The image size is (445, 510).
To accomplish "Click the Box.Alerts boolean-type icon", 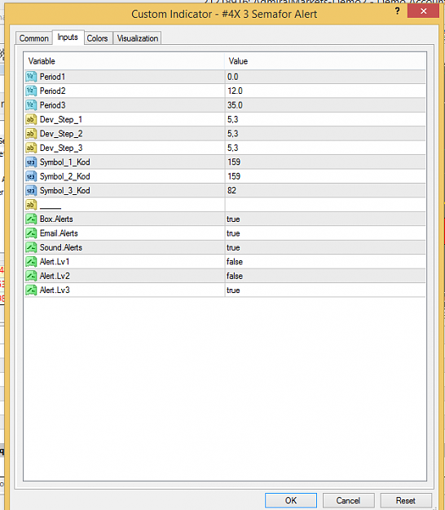I will [31, 219].
